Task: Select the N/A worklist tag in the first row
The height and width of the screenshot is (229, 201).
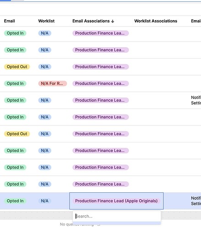Action: (x=44, y=33)
